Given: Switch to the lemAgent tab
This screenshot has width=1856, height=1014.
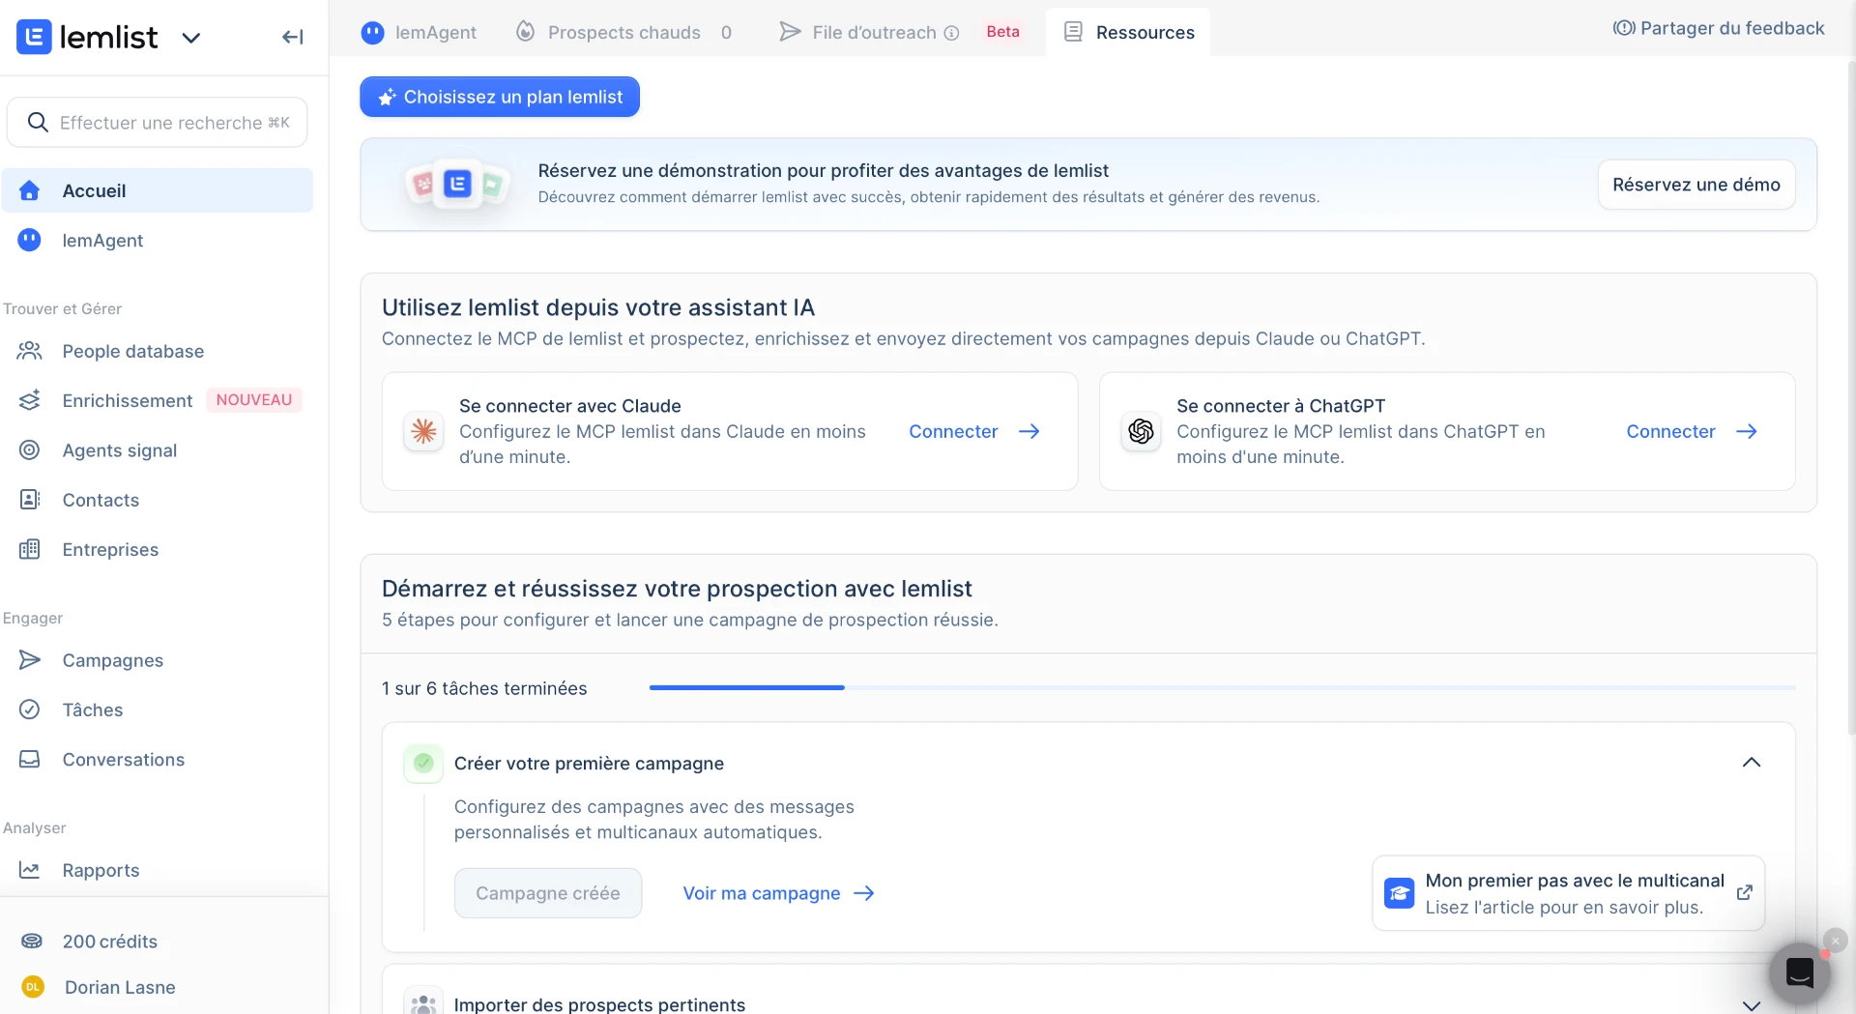Looking at the screenshot, I should pos(419,32).
